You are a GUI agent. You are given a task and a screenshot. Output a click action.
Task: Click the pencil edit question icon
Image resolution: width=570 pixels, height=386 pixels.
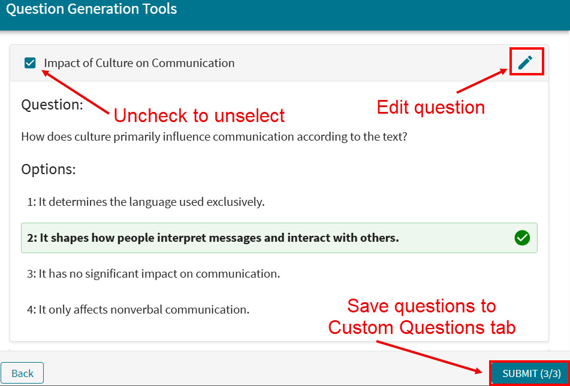point(526,62)
